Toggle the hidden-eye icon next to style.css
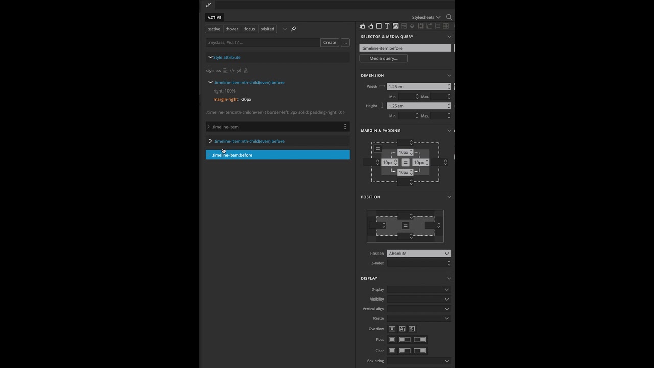 click(x=239, y=71)
